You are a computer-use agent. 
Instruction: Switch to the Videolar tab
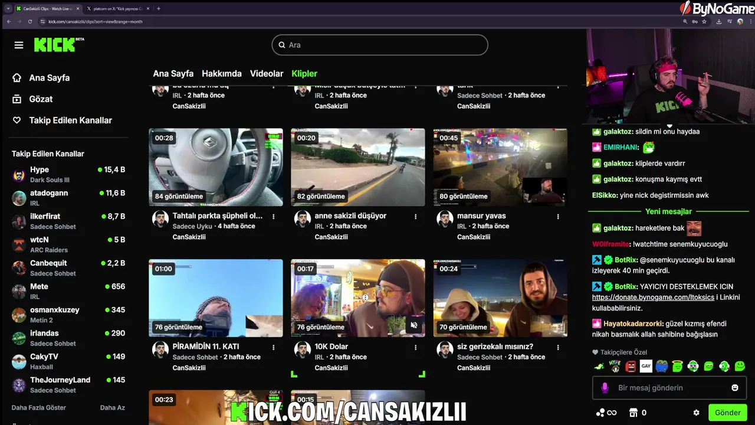point(267,74)
